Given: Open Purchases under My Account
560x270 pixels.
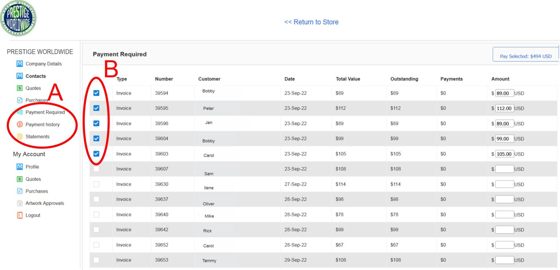Looking at the screenshot, I should point(37,191).
